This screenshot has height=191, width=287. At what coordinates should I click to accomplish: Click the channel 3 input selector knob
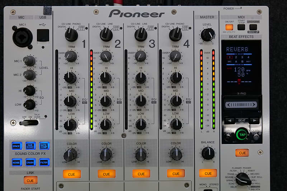point(141,34)
